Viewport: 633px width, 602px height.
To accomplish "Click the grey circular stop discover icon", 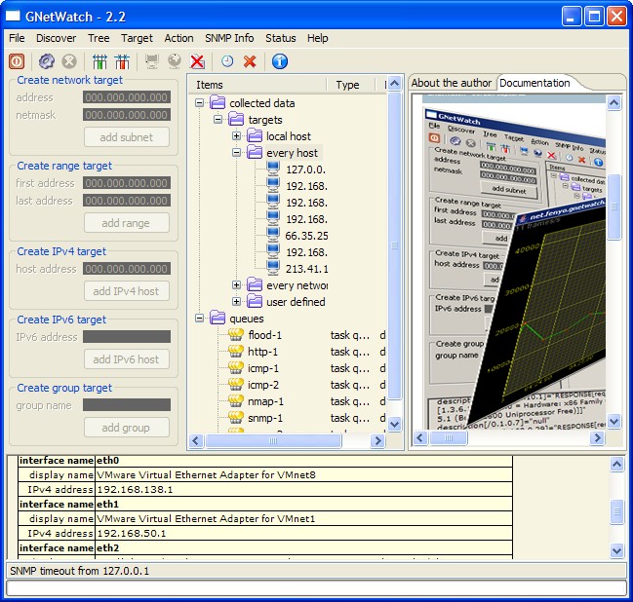I will (69, 61).
